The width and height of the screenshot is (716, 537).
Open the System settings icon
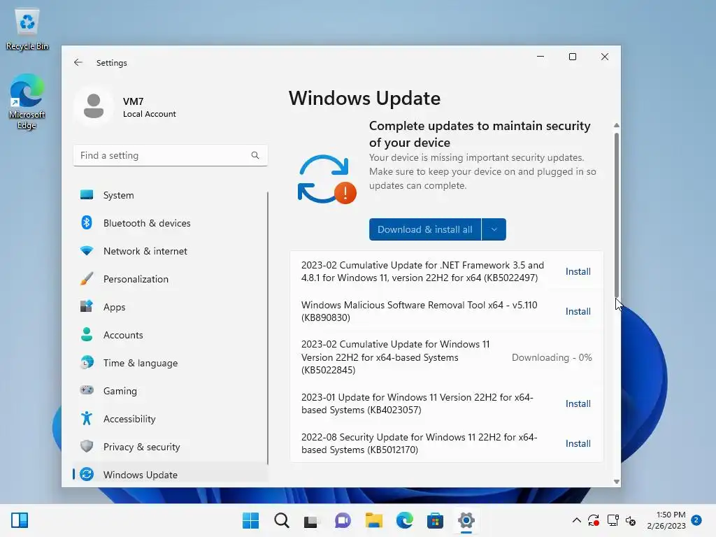point(86,195)
